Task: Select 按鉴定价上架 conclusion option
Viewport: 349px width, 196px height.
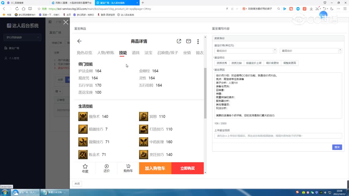Action: (x=254, y=63)
